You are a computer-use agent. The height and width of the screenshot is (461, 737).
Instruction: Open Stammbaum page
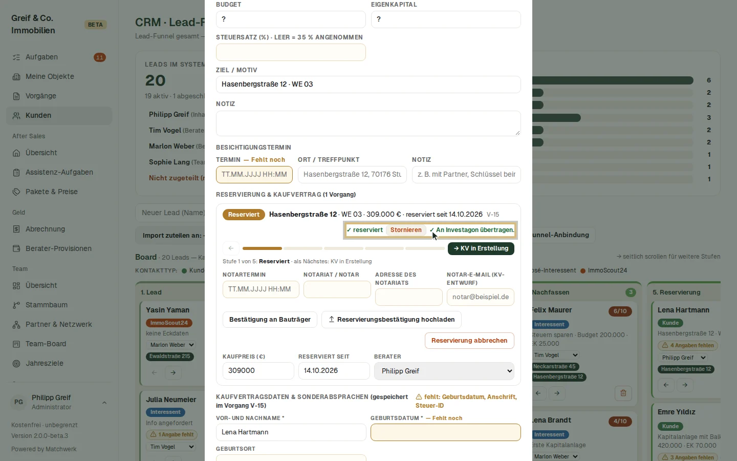(x=59, y=305)
